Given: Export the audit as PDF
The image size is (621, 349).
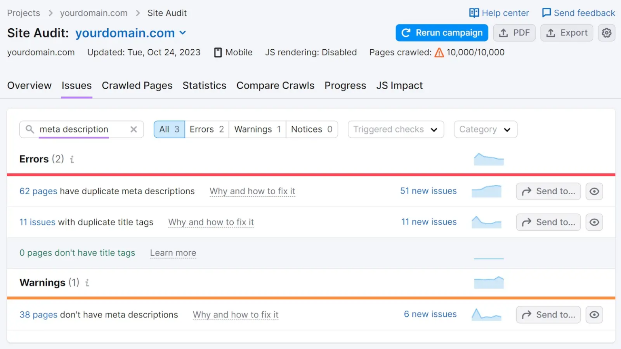Looking at the screenshot, I should coord(514,33).
